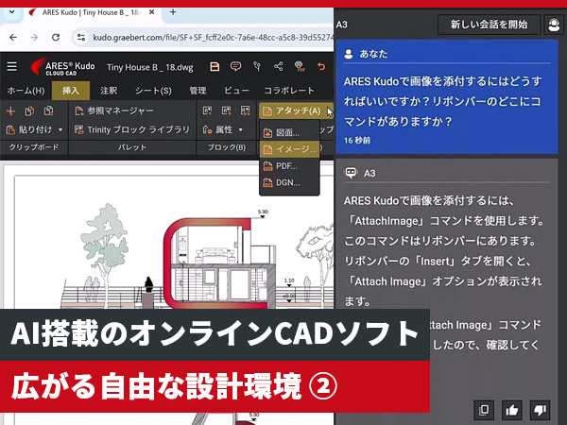Click the undo arrow icon

coord(321,67)
